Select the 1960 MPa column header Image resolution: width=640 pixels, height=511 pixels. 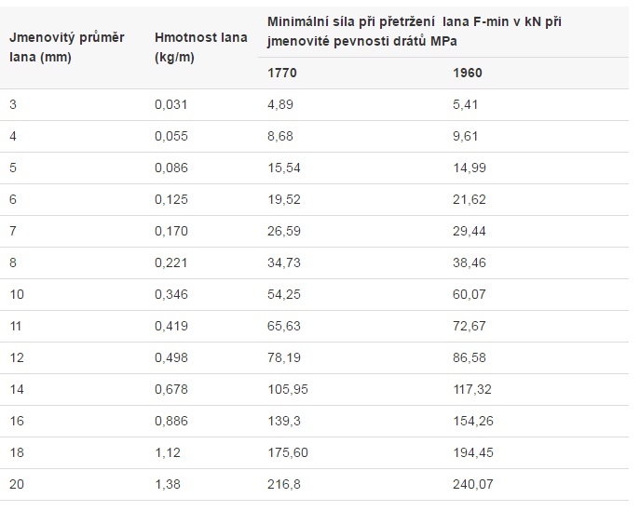pos(468,73)
